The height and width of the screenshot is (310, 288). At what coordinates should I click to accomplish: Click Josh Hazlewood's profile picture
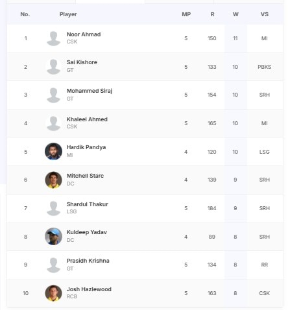click(x=53, y=293)
